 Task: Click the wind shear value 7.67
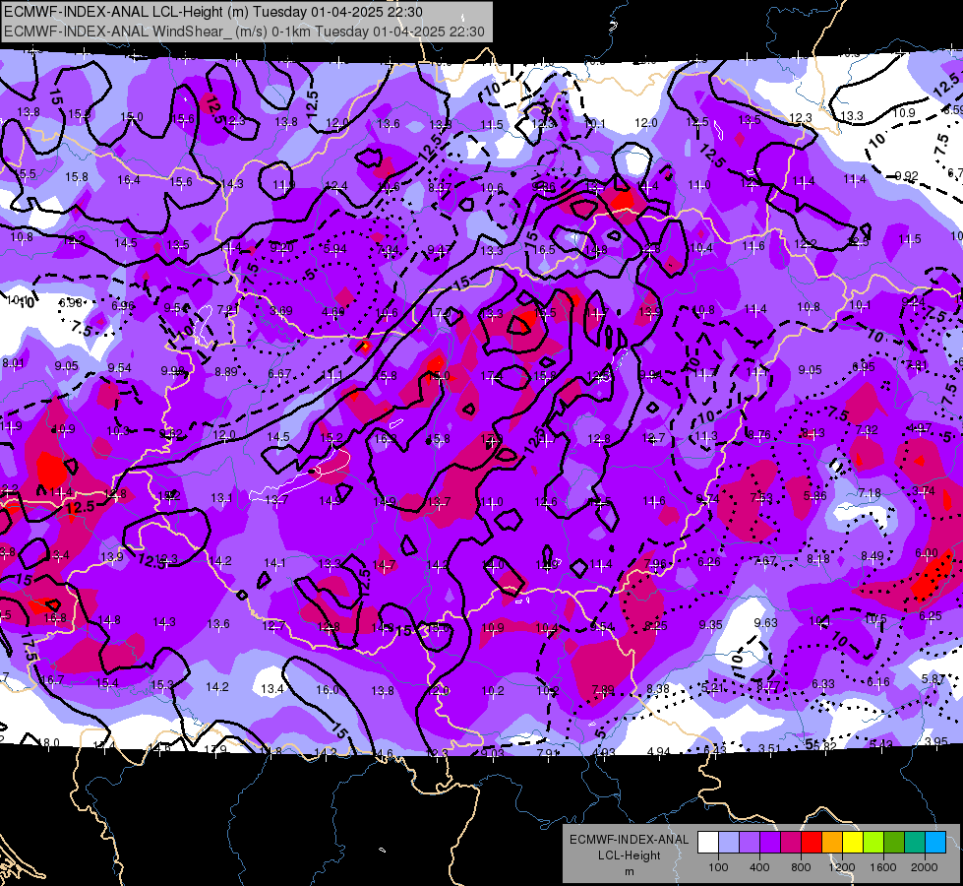tap(765, 560)
